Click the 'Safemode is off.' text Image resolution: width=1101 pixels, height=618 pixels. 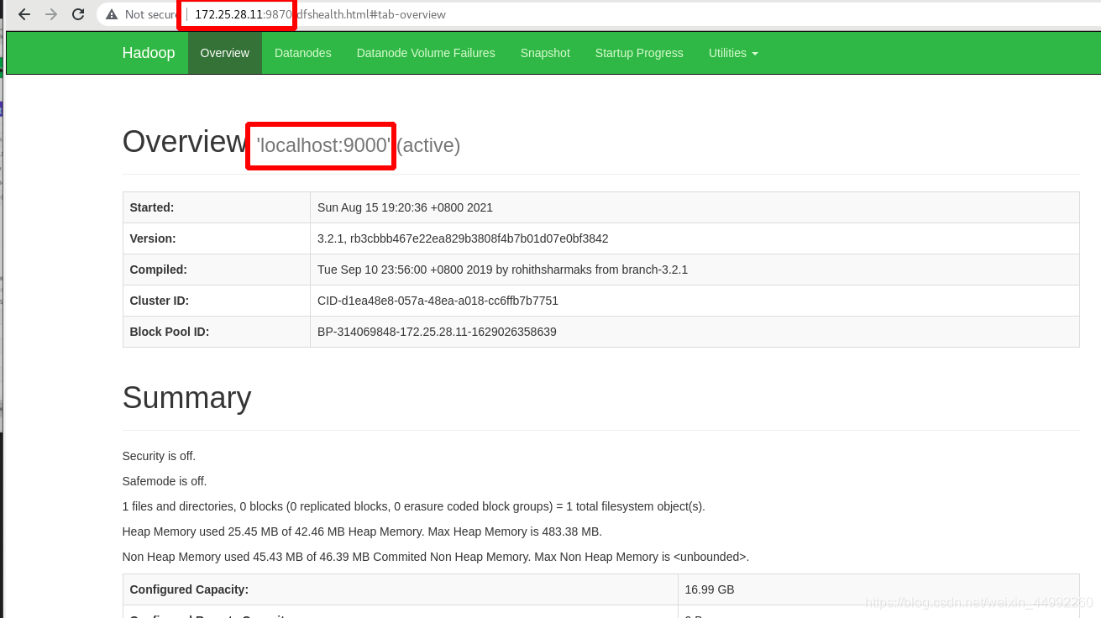(x=165, y=481)
